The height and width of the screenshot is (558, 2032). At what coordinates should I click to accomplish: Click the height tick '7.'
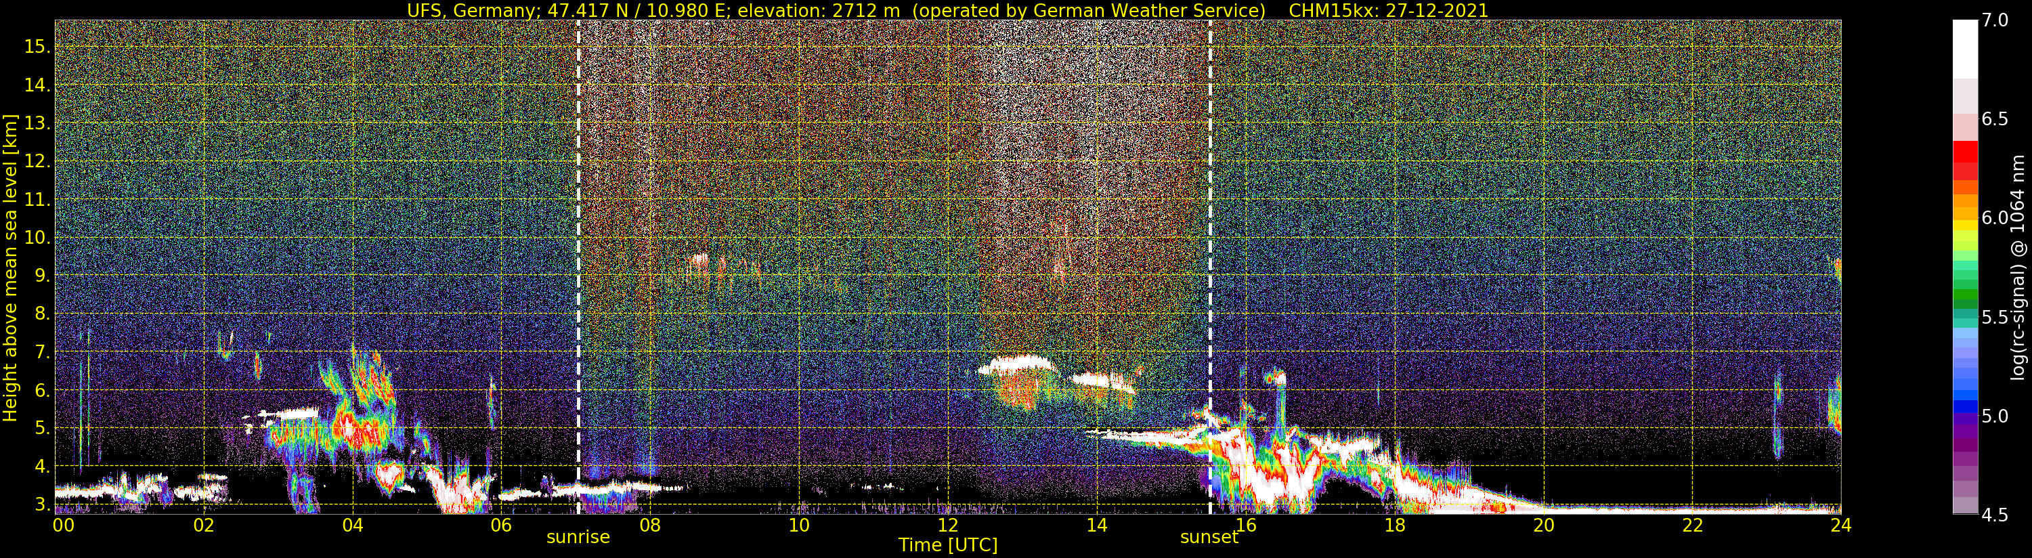42,352
